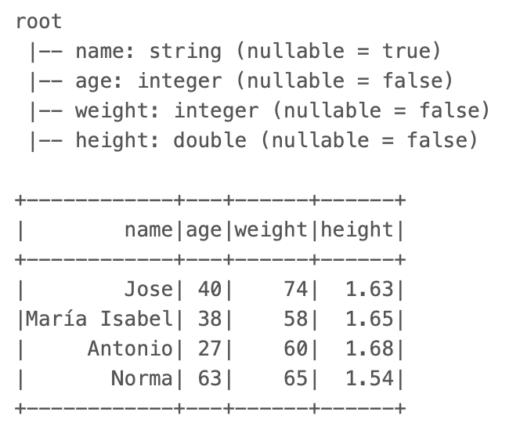520x437 pixels.
Task: Select the name: string schema line
Action: tap(258, 52)
